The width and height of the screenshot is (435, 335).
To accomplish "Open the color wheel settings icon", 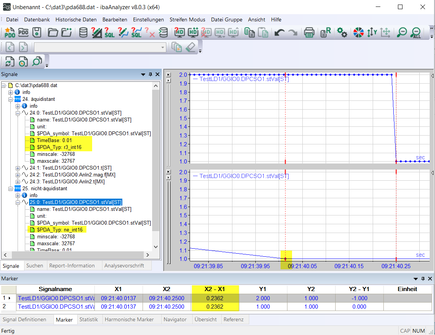I will [x=358, y=32].
